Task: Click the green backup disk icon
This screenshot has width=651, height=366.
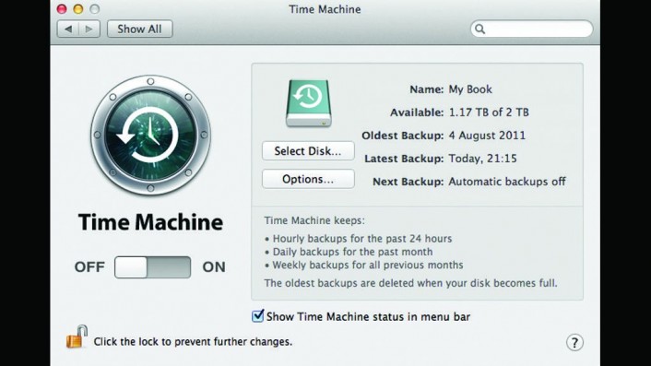Action: [x=309, y=103]
